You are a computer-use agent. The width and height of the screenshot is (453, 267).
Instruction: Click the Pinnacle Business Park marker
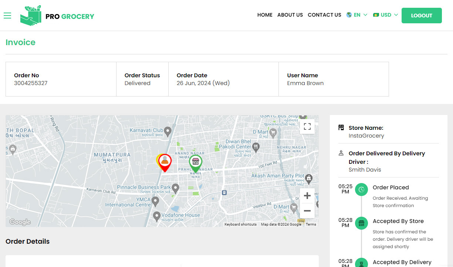(176, 188)
